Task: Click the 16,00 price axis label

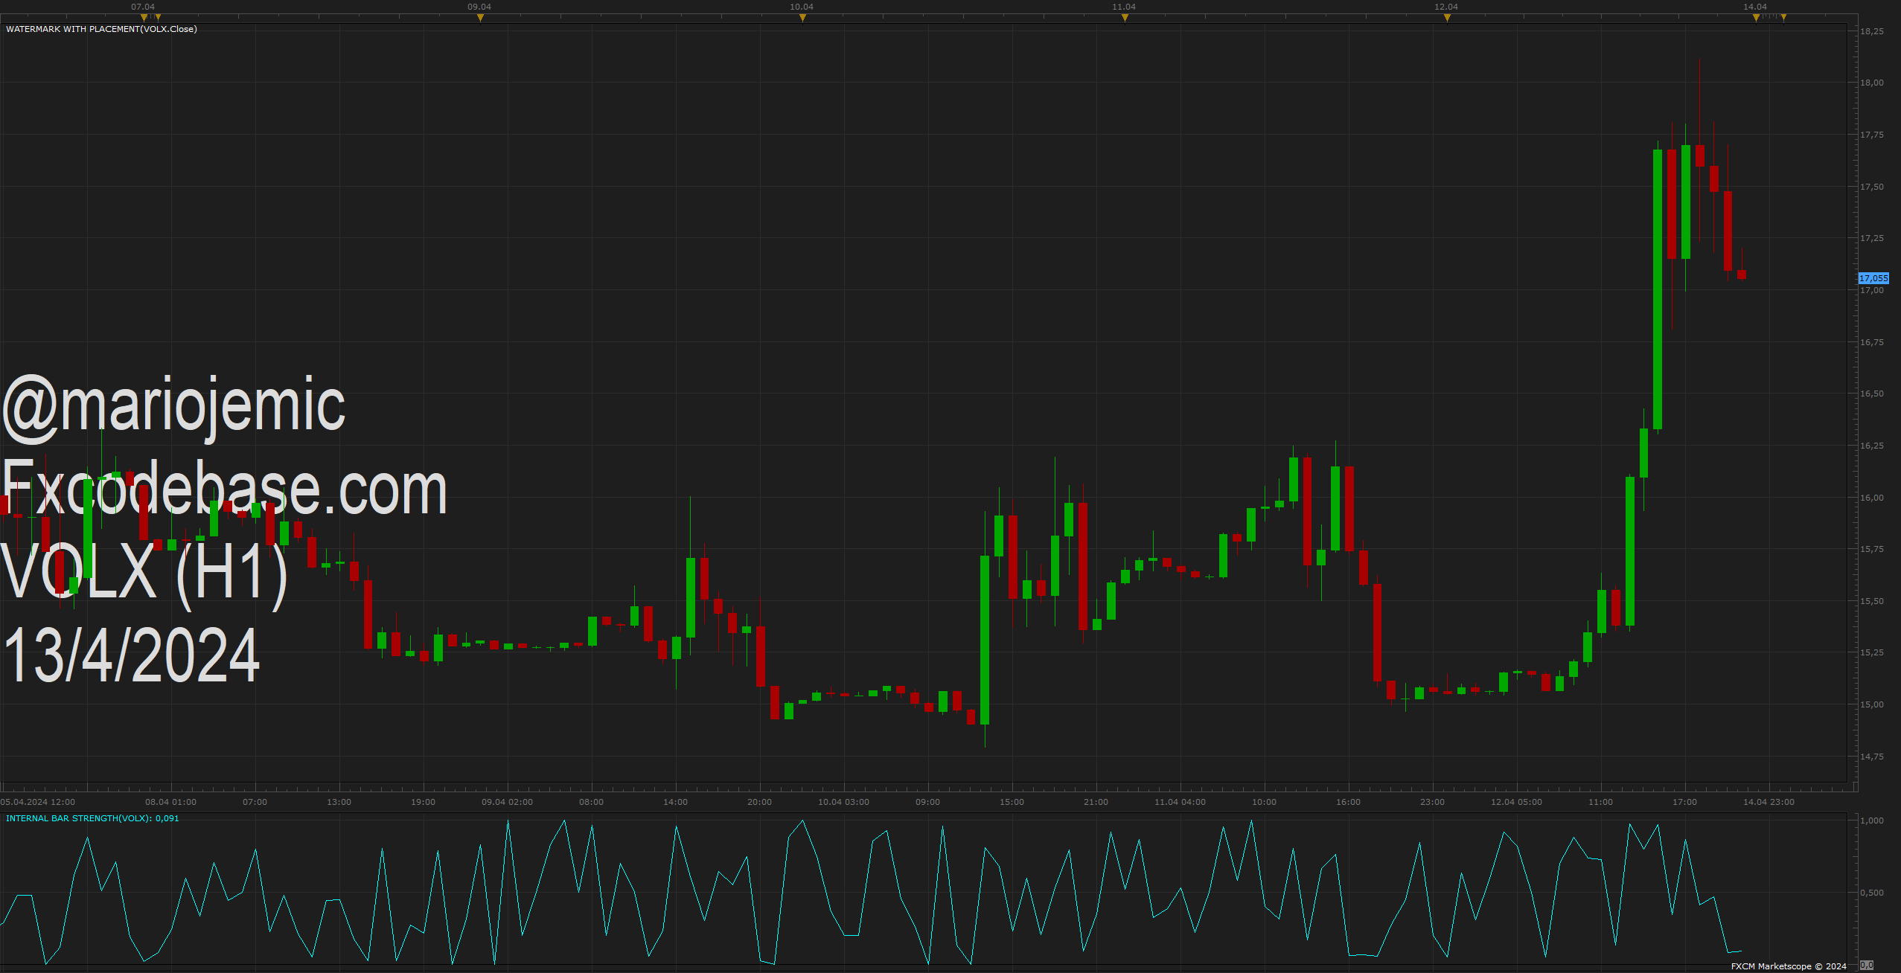Action: (1872, 498)
